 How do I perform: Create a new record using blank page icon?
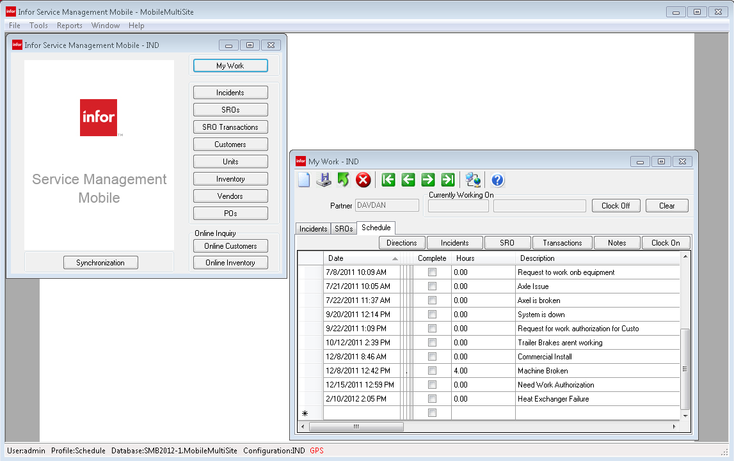303,180
